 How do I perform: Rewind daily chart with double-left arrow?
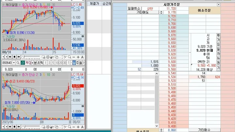[10, 127]
